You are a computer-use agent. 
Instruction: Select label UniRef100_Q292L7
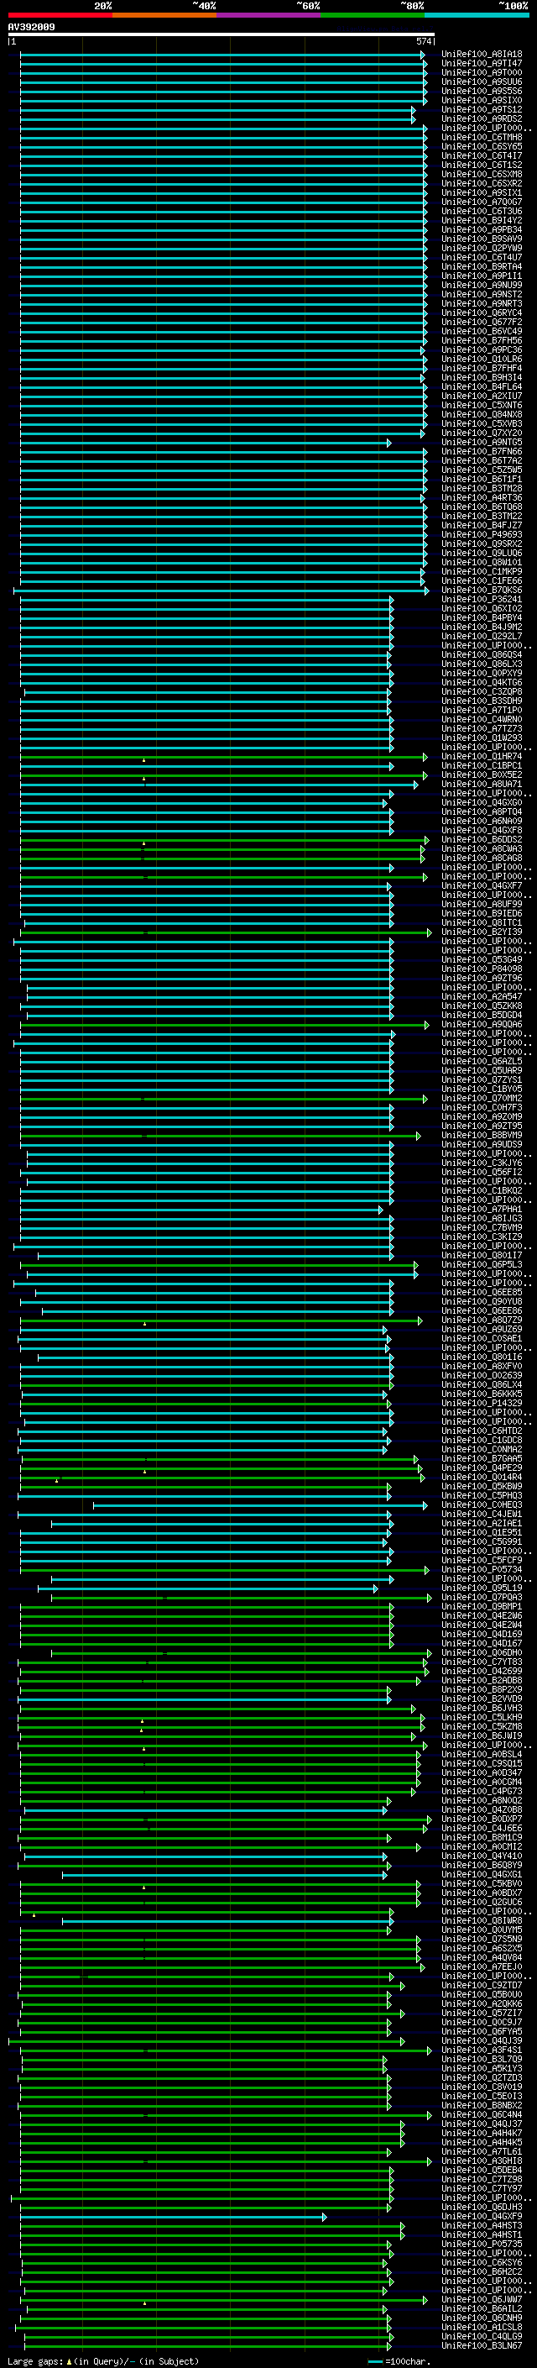pos(482,636)
